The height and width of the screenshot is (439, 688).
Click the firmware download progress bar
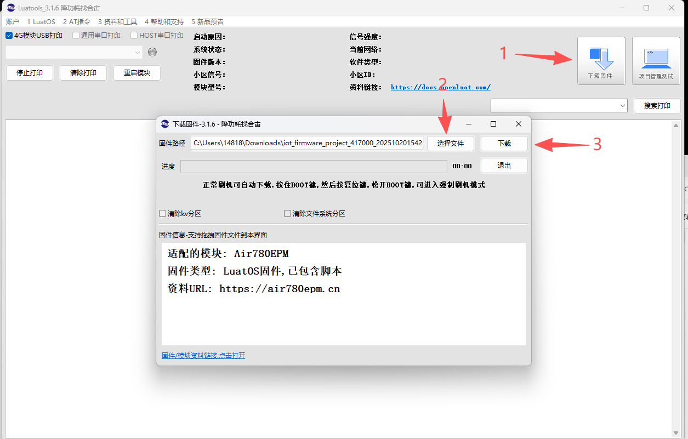pos(314,166)
